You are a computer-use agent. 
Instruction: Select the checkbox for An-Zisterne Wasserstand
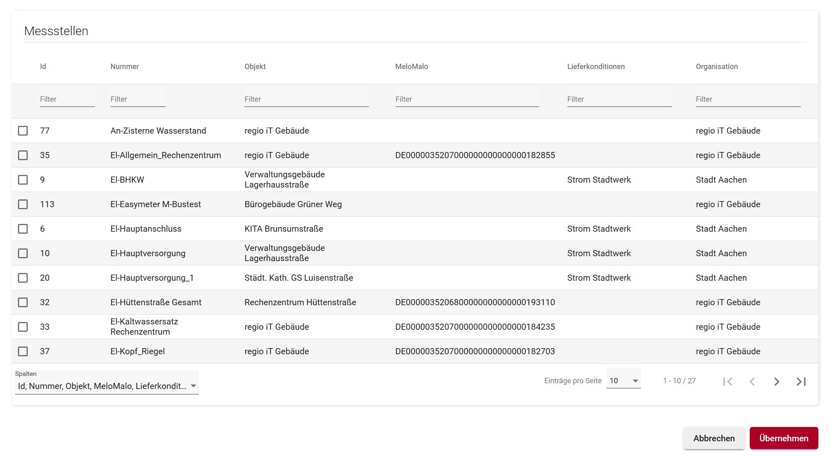(x=23, y=131)
